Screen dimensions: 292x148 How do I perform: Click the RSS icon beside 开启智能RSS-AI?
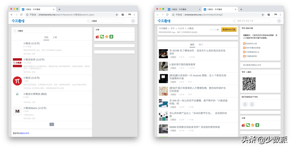(244, 52)
